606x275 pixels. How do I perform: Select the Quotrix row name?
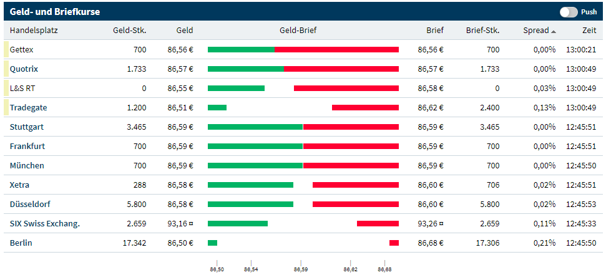(x=24, y=69)
